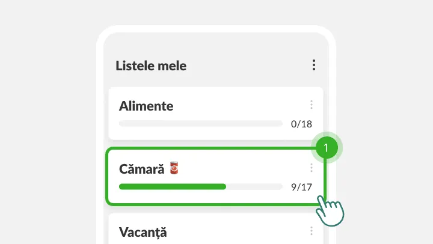Click the 0/18 item counter
Screen dimensions: 433x244
[x=301, y=124]
